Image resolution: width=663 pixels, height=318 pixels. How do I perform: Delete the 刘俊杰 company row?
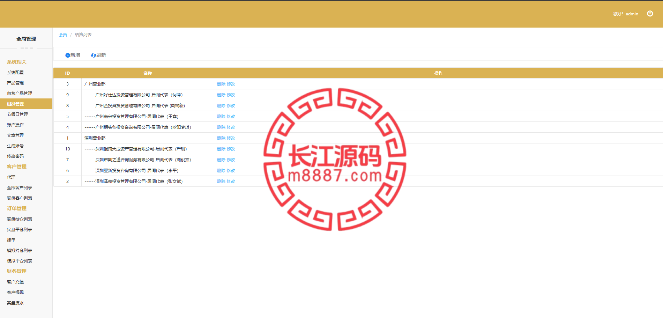[221, 160]
